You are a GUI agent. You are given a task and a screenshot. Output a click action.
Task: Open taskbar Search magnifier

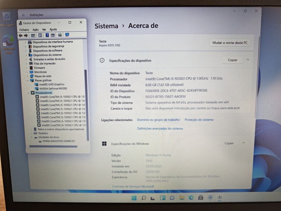(x=144, y=198)
